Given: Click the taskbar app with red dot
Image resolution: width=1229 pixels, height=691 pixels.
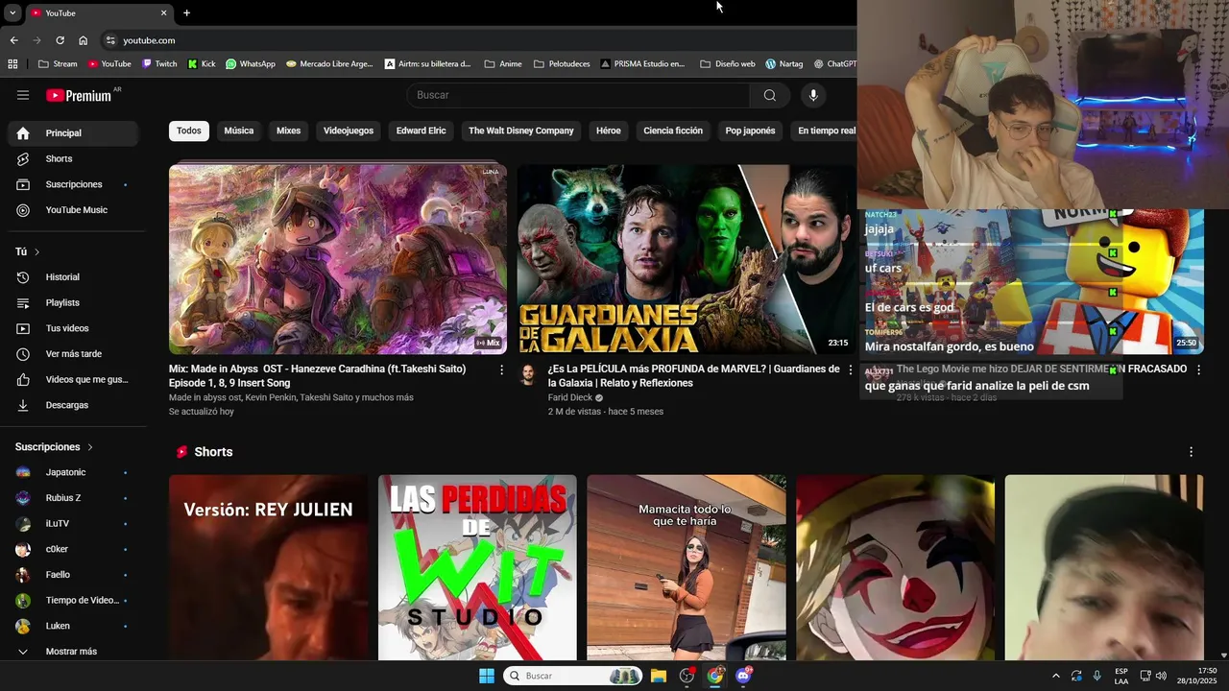Looking at the screenshot, I should tap(687, 676).
